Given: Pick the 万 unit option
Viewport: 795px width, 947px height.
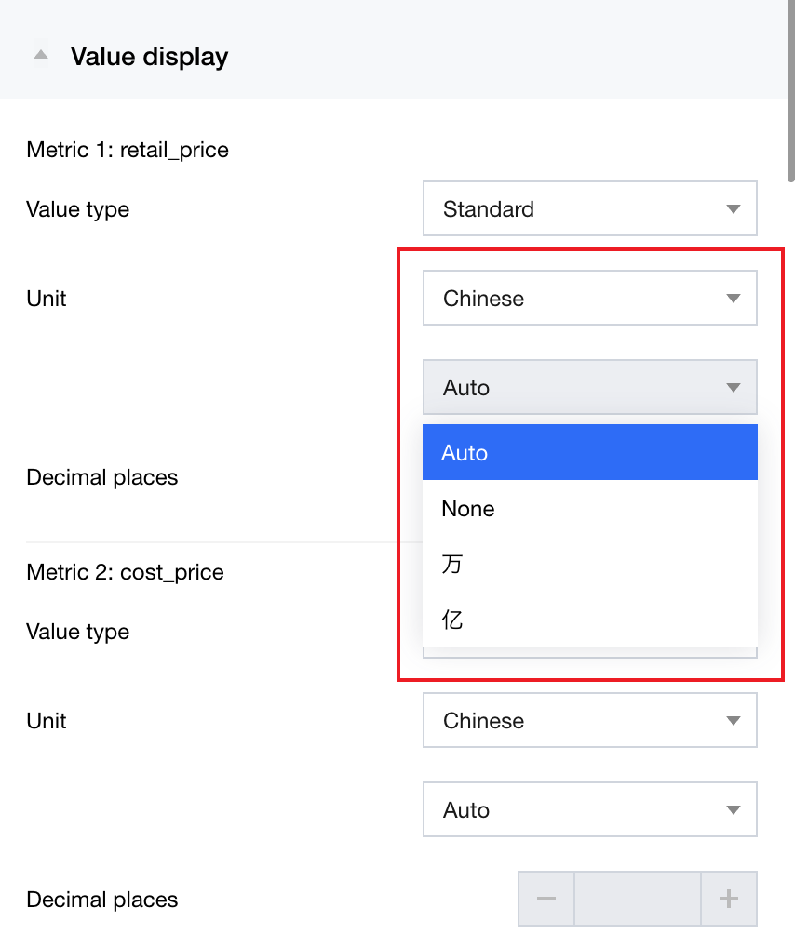Looking at the screenshot, I should pos(589,565).
